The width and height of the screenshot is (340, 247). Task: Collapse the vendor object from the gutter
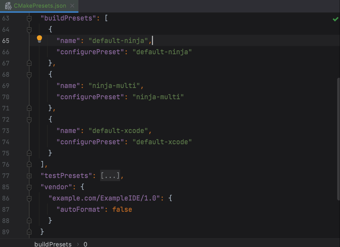pyautogui.click(x=29, y=187)
